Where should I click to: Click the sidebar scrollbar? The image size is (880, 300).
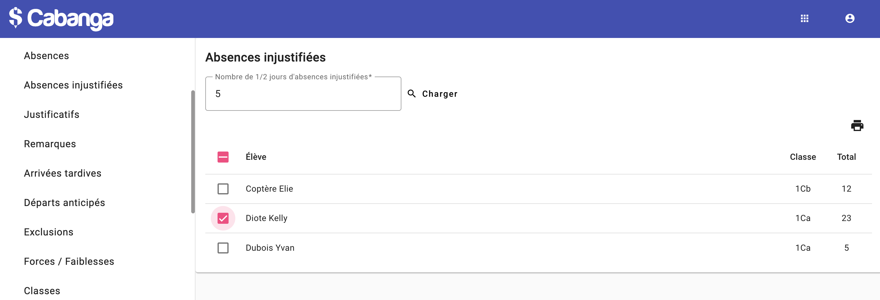193,152
